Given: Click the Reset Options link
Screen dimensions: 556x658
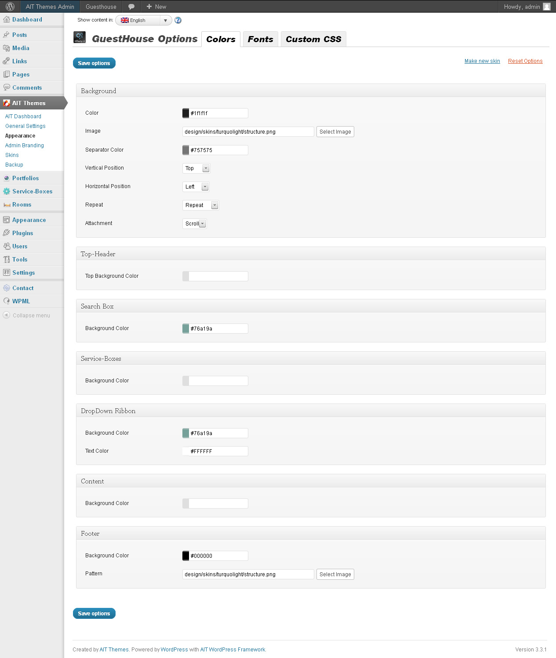Looking at the screenshot, I should click(525, 61).
